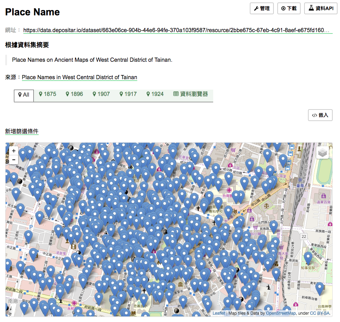Expand 新增篩選條件 to add filter
Image resolution: width=340 pixels, height=322 pixels.
pyautogui.click(x=22, y=131)
